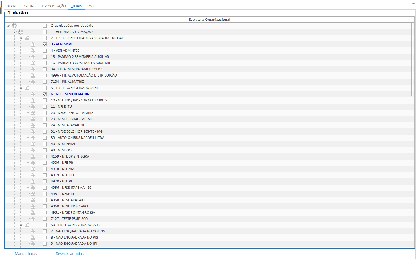Click the Marcar todas link
This screenshot has width=416, height=259.
pos(26,254)
